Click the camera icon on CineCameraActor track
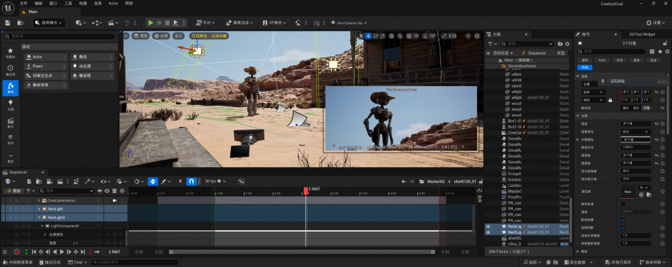 (114, 200)
